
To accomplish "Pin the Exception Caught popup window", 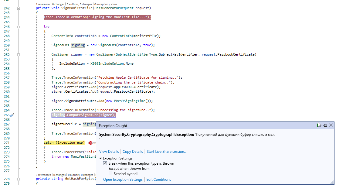I will [x=325, y=125].
